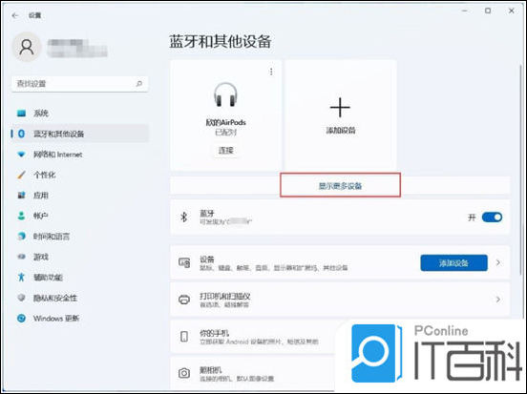Click the headphones icon of AirPods device
527x394 pixels.
point(225,94)
